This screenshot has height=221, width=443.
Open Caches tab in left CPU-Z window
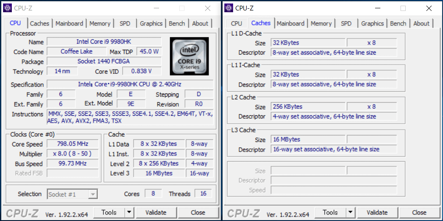click(39, 24)
